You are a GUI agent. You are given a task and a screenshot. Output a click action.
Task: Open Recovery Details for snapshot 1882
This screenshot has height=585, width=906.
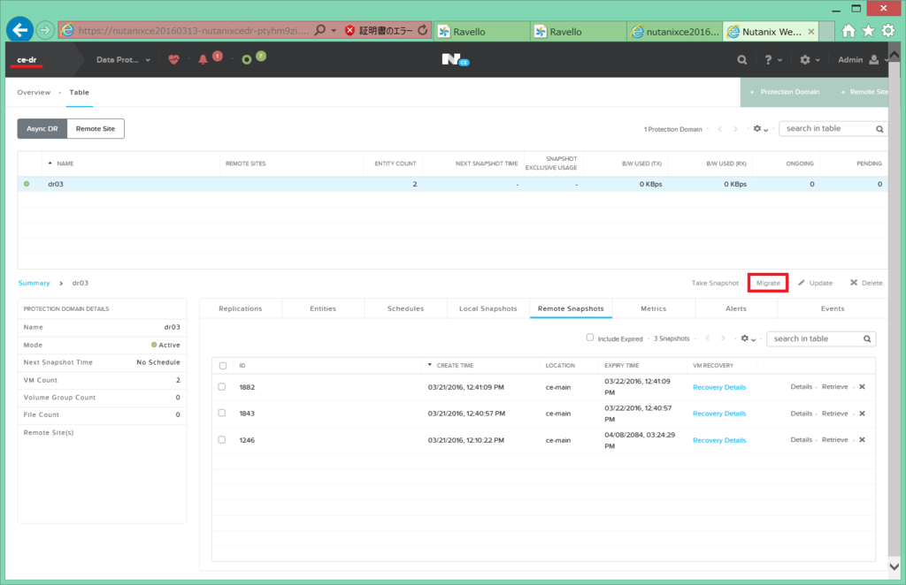click(719, 387)
